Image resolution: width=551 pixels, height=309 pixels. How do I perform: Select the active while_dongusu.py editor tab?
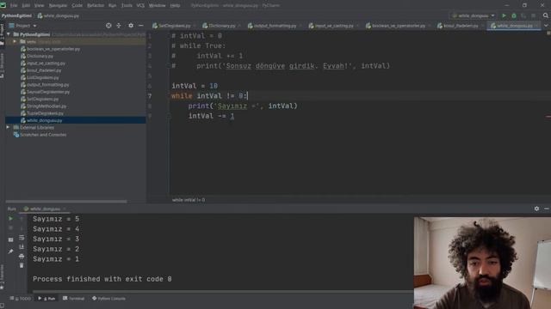[513, 26]
